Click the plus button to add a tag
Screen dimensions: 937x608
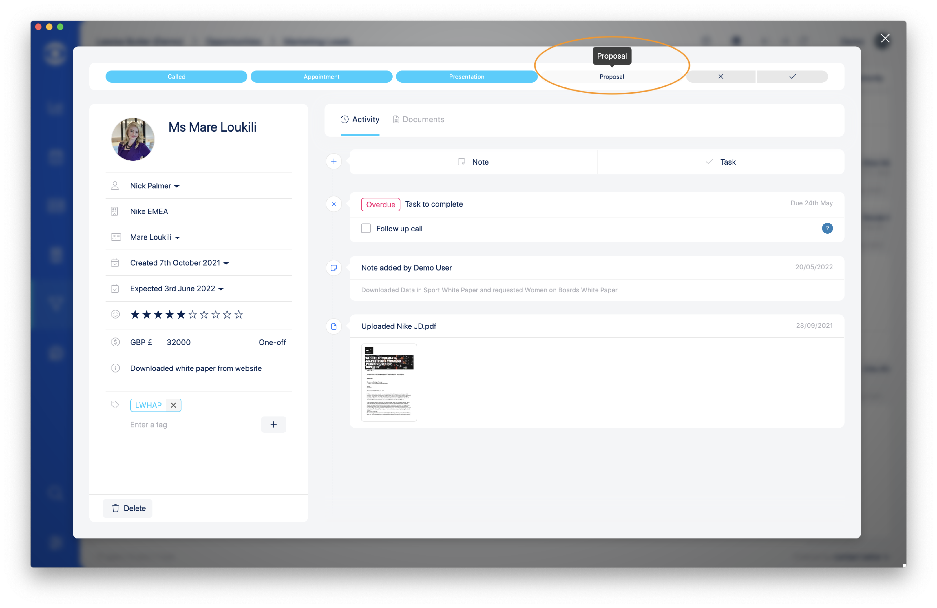click(x=273, y=424)
